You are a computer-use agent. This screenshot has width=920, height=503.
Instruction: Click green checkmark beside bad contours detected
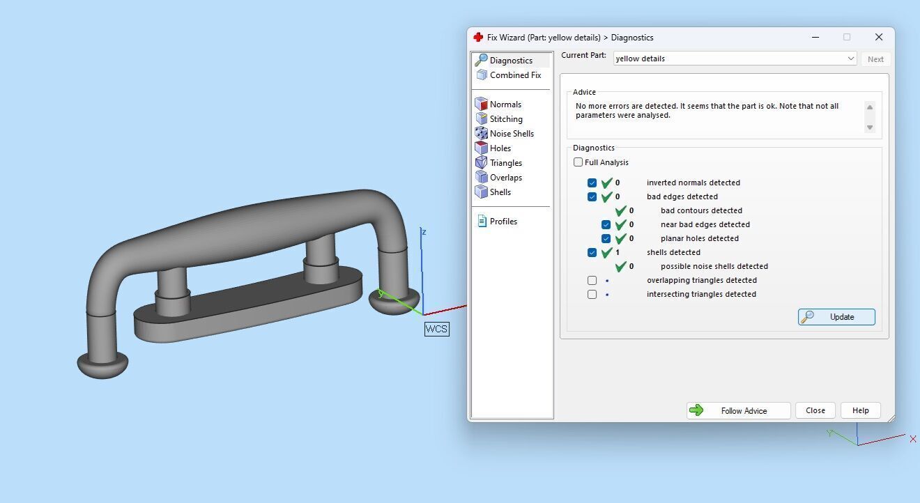[x=620, y=210]
